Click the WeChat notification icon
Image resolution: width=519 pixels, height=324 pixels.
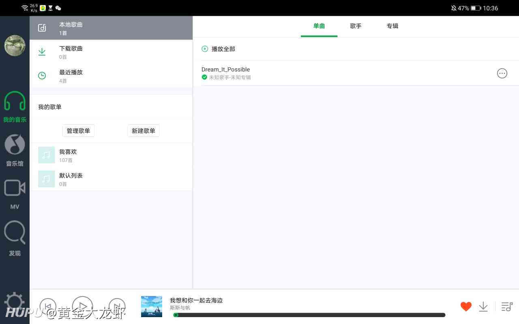click(x=58, y=8)
